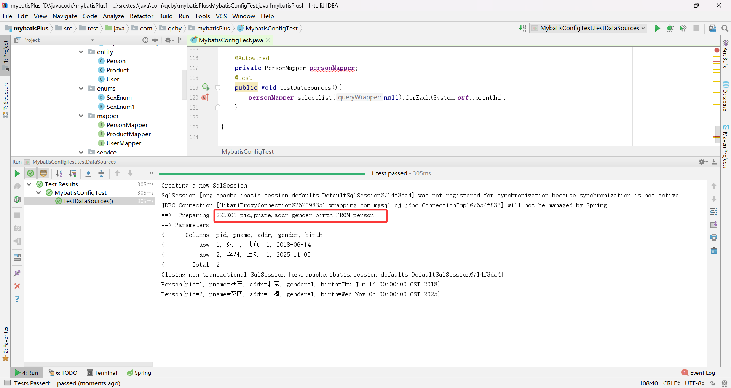Collapse all in Project panel toolbar

tap(155, 40)
